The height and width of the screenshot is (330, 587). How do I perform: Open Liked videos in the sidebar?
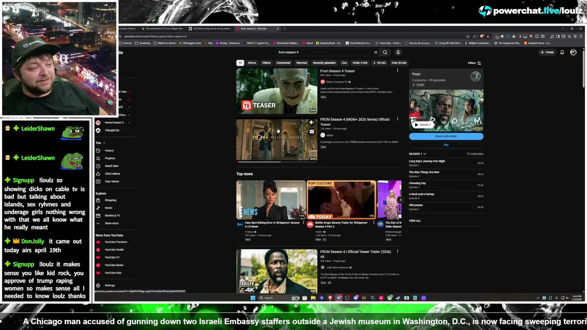coord(112,174)
